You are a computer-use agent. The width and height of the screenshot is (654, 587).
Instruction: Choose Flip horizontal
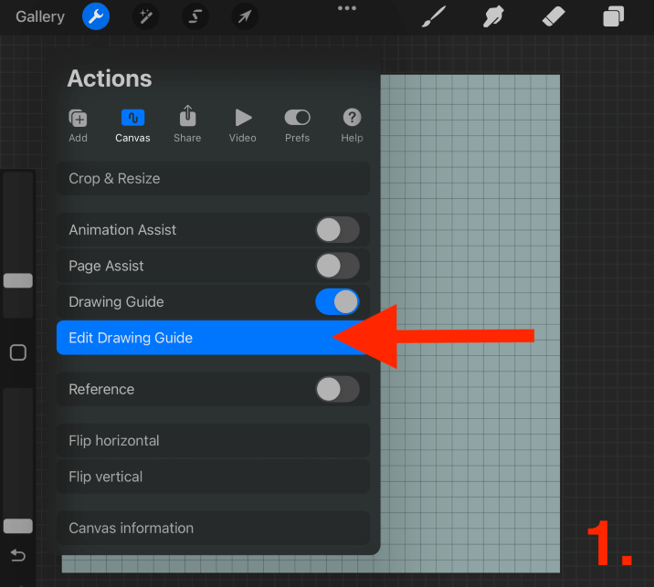(213, 441)
